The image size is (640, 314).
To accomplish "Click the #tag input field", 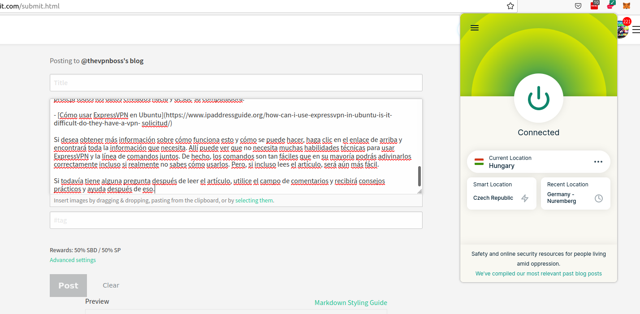I will 236,220.
